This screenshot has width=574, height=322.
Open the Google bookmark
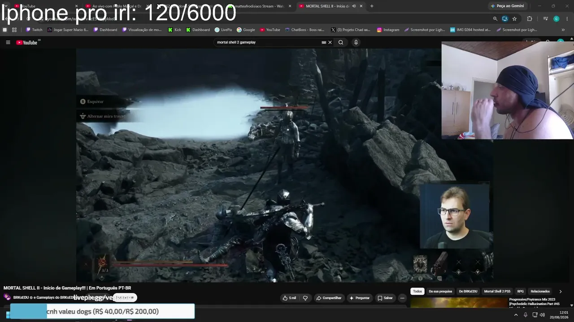click(x=246, y=30)
